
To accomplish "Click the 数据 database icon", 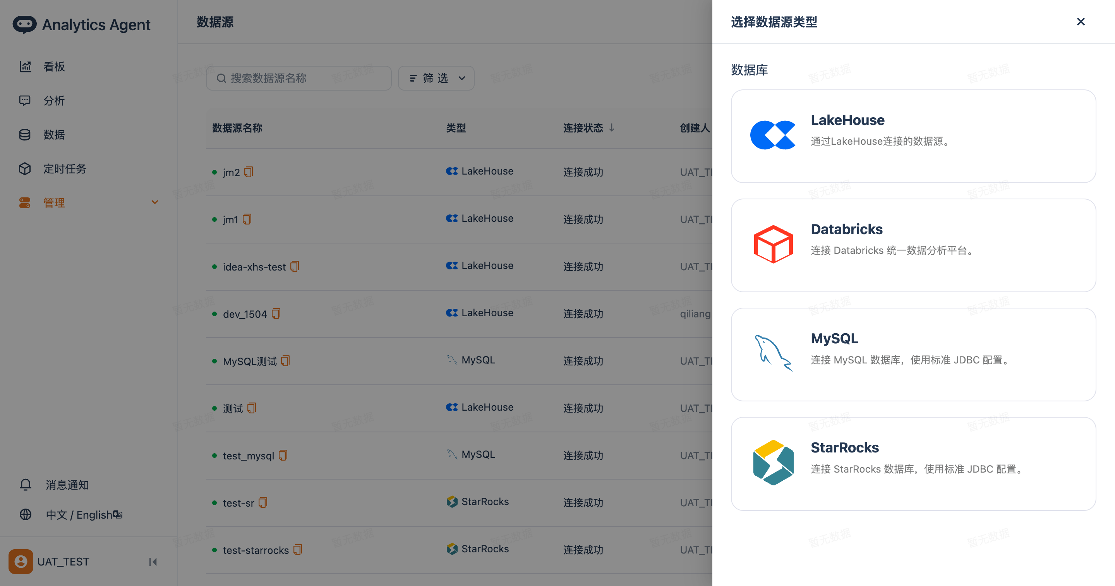I will point(25,135).
